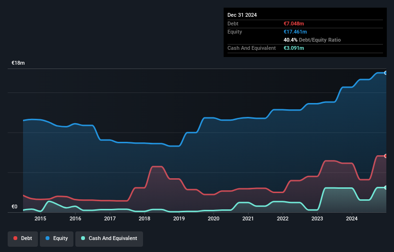
Task: Select the Equity endpoint marker on chart
Action: tap(386, 73)
